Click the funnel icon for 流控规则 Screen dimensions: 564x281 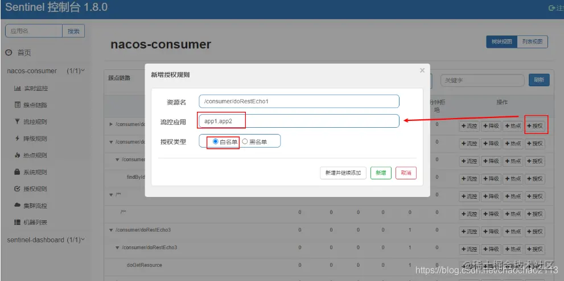tap(17, 121)
